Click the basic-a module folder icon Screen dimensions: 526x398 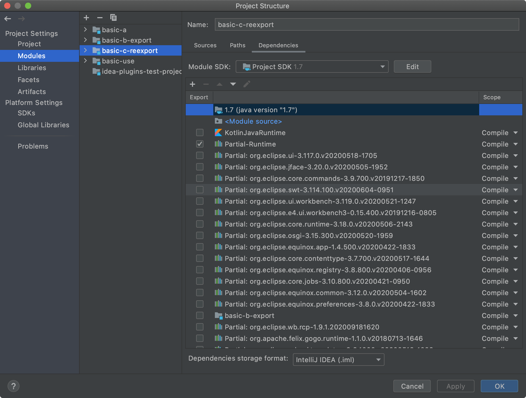(97, 30)
